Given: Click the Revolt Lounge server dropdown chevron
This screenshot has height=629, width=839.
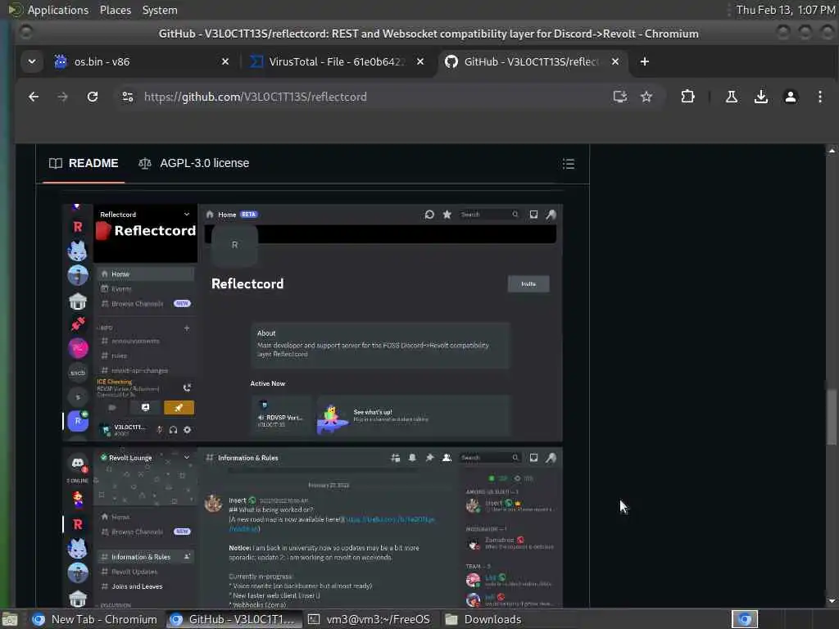Looking at the screenshot, I should tap(186, 458).
